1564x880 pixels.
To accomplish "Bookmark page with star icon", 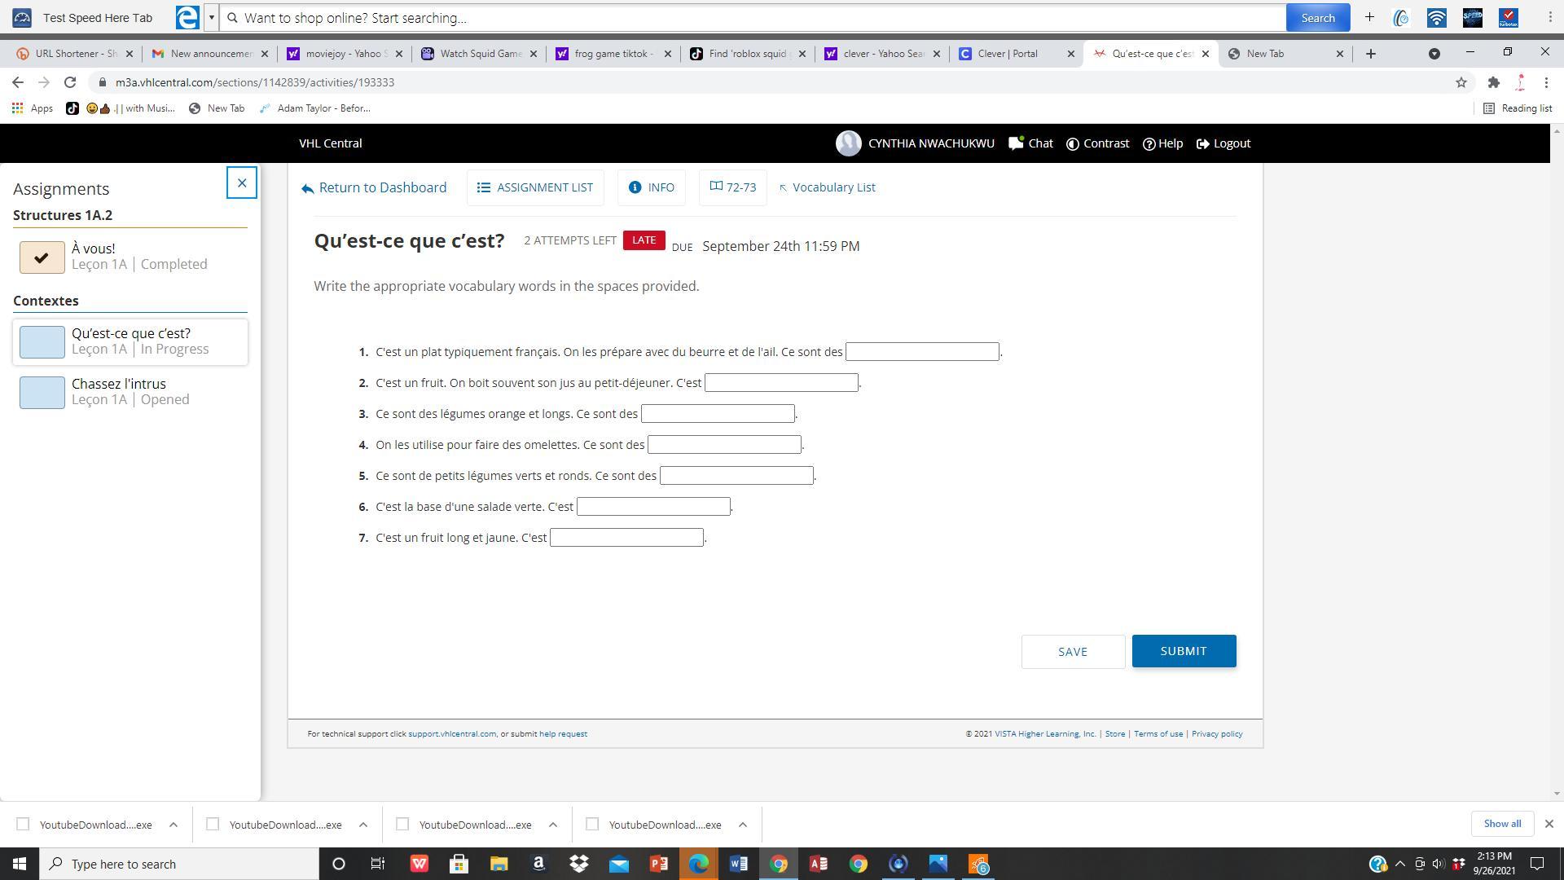I will 1461,82.
